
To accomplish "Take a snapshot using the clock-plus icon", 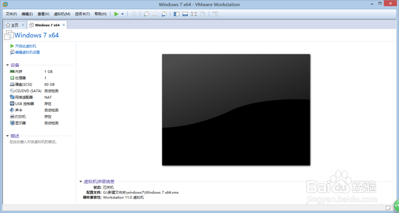I will coord(146,14).
